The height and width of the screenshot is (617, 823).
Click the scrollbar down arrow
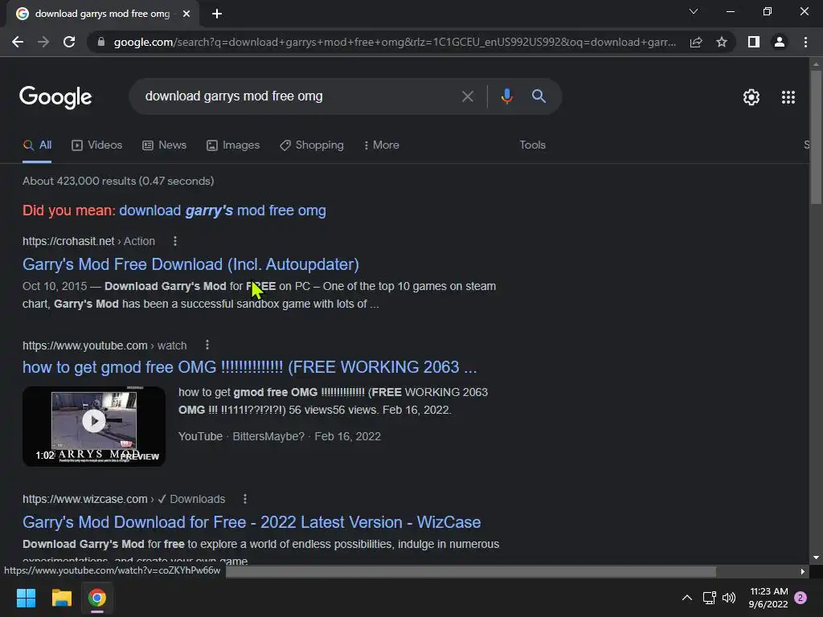[816, 558]
